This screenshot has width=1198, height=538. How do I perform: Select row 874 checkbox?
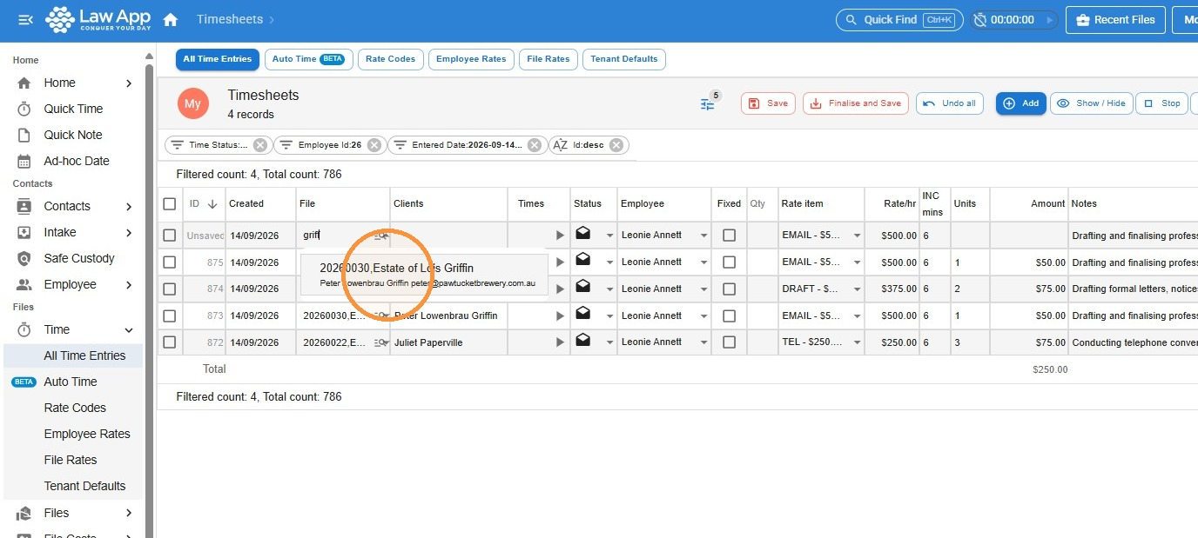[170, 289]
